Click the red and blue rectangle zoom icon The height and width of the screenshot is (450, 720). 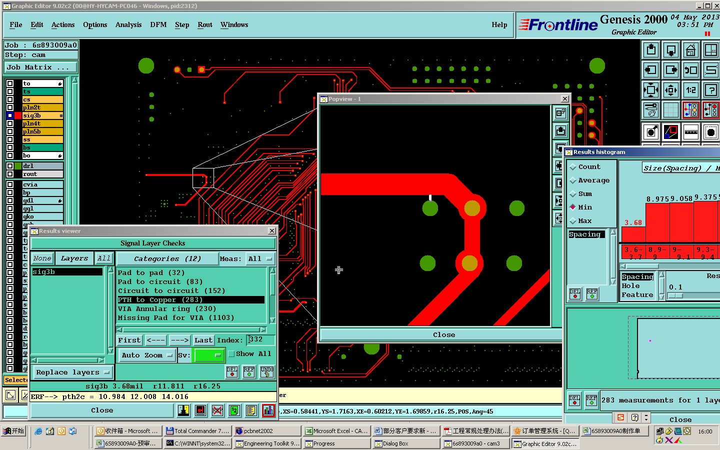[671, 132]
